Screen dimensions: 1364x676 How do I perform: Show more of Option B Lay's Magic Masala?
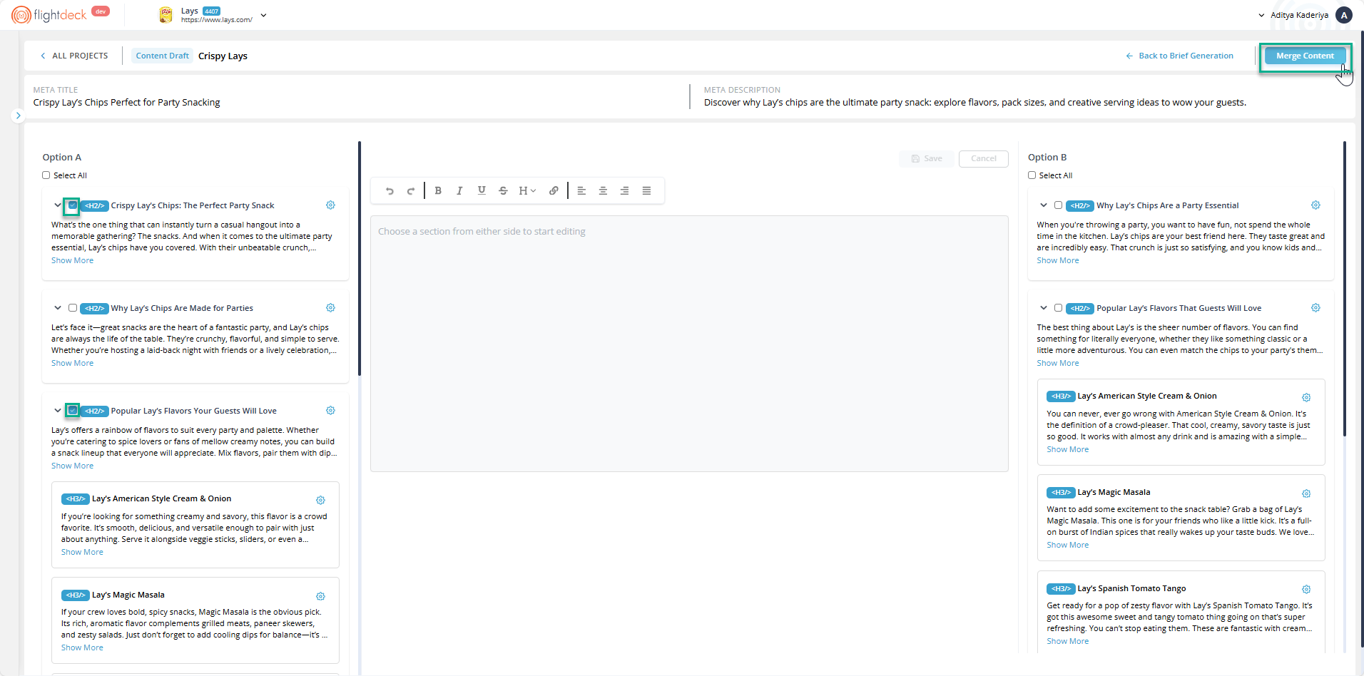pos(1068,546)
